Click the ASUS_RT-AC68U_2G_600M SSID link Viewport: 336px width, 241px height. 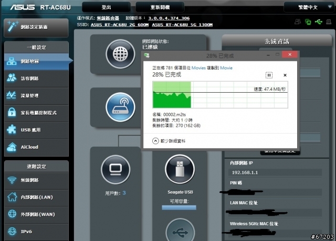point(120,25)
